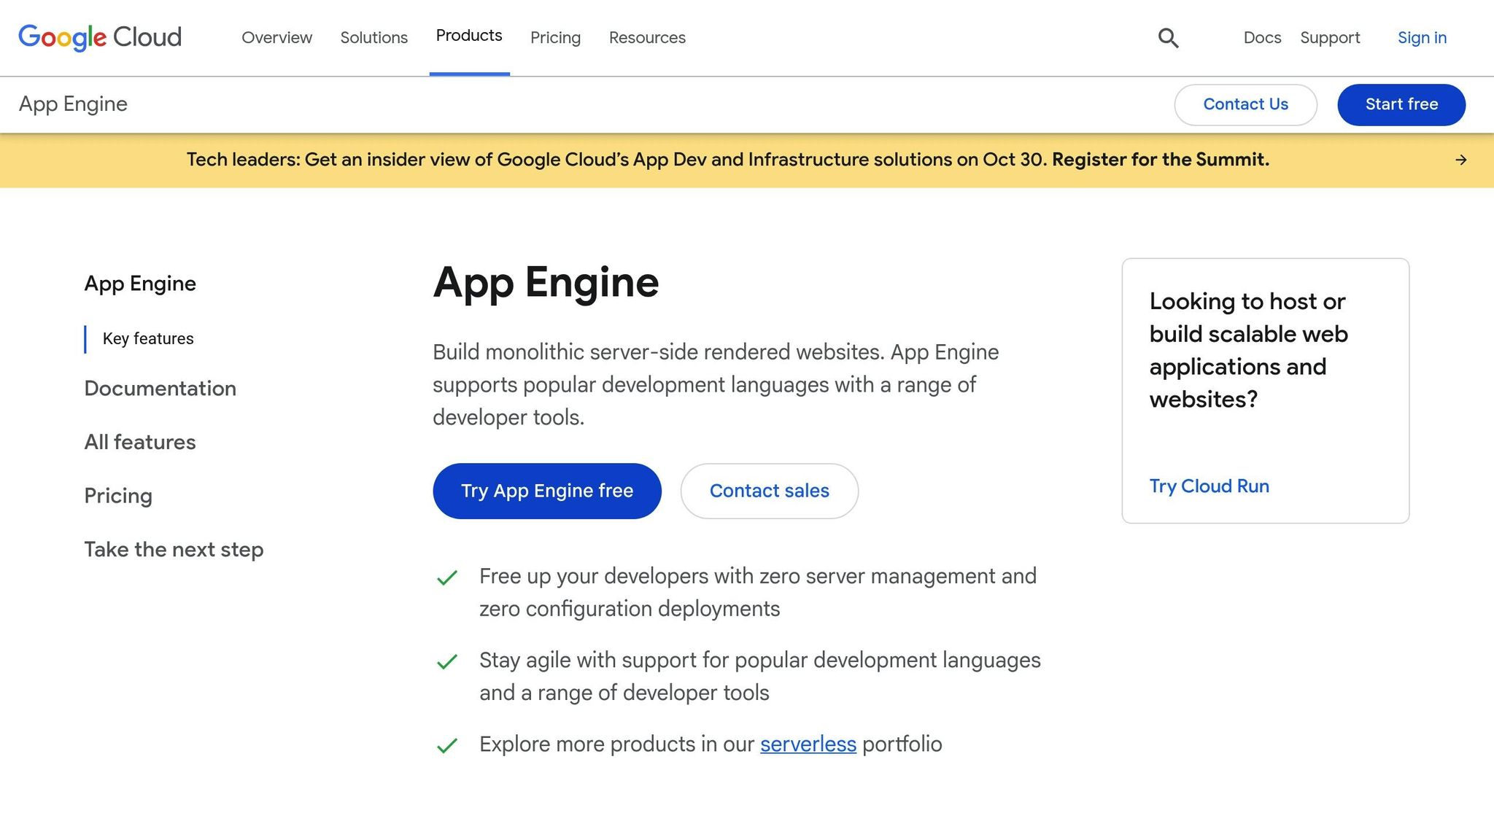1494x840 pixels.
Task: Click 'Stay agile with support' bullet text
Action: tap(760, 676)
